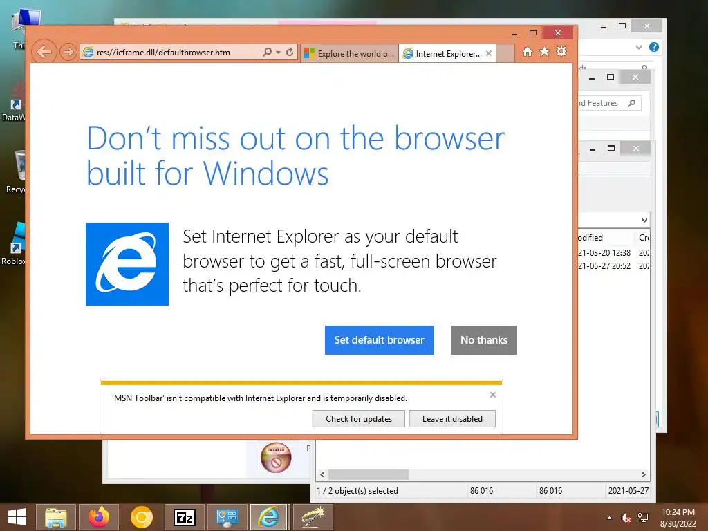Screen dimensions: 708x531
Task: Click 'Check for updates' in notification bar
Action: 359,418
